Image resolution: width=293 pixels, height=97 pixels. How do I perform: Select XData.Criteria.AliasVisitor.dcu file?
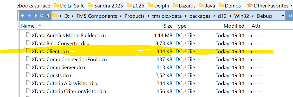[65, 83]
